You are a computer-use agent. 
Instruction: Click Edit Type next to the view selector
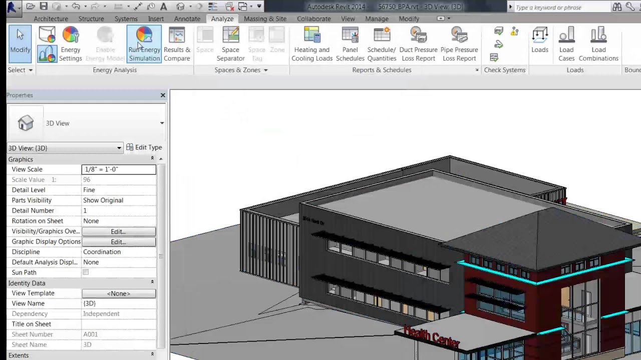(x=144, y=147)
